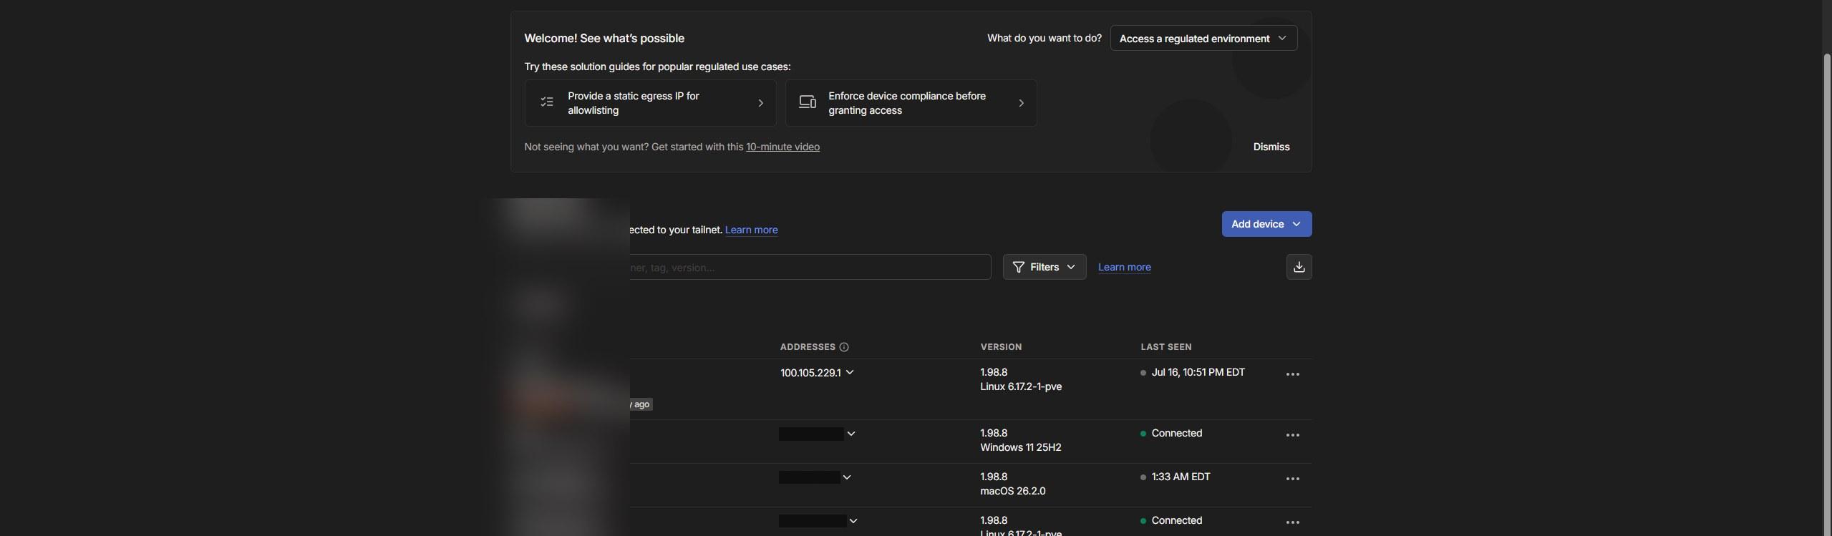Open the Learn more link next to Filters

click(x=1124, y=267)
